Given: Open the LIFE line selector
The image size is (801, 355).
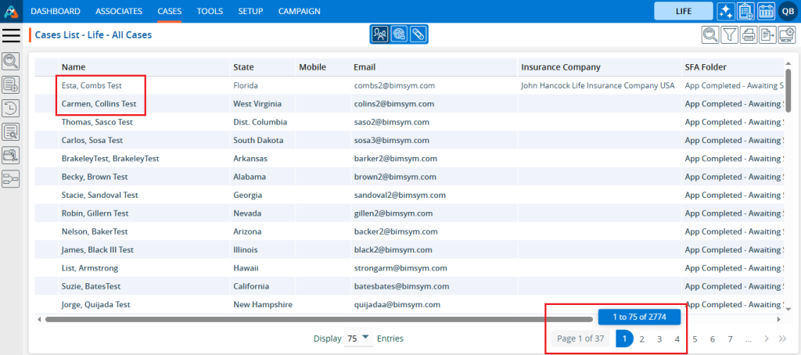Looking at the screenshot, I should [683, 11].
